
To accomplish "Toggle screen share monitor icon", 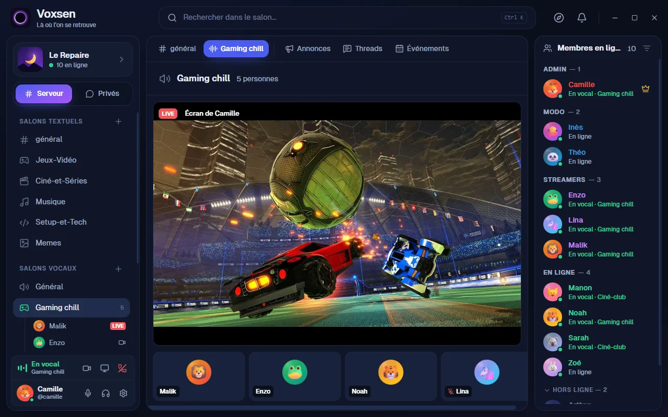I will (104, 369).
